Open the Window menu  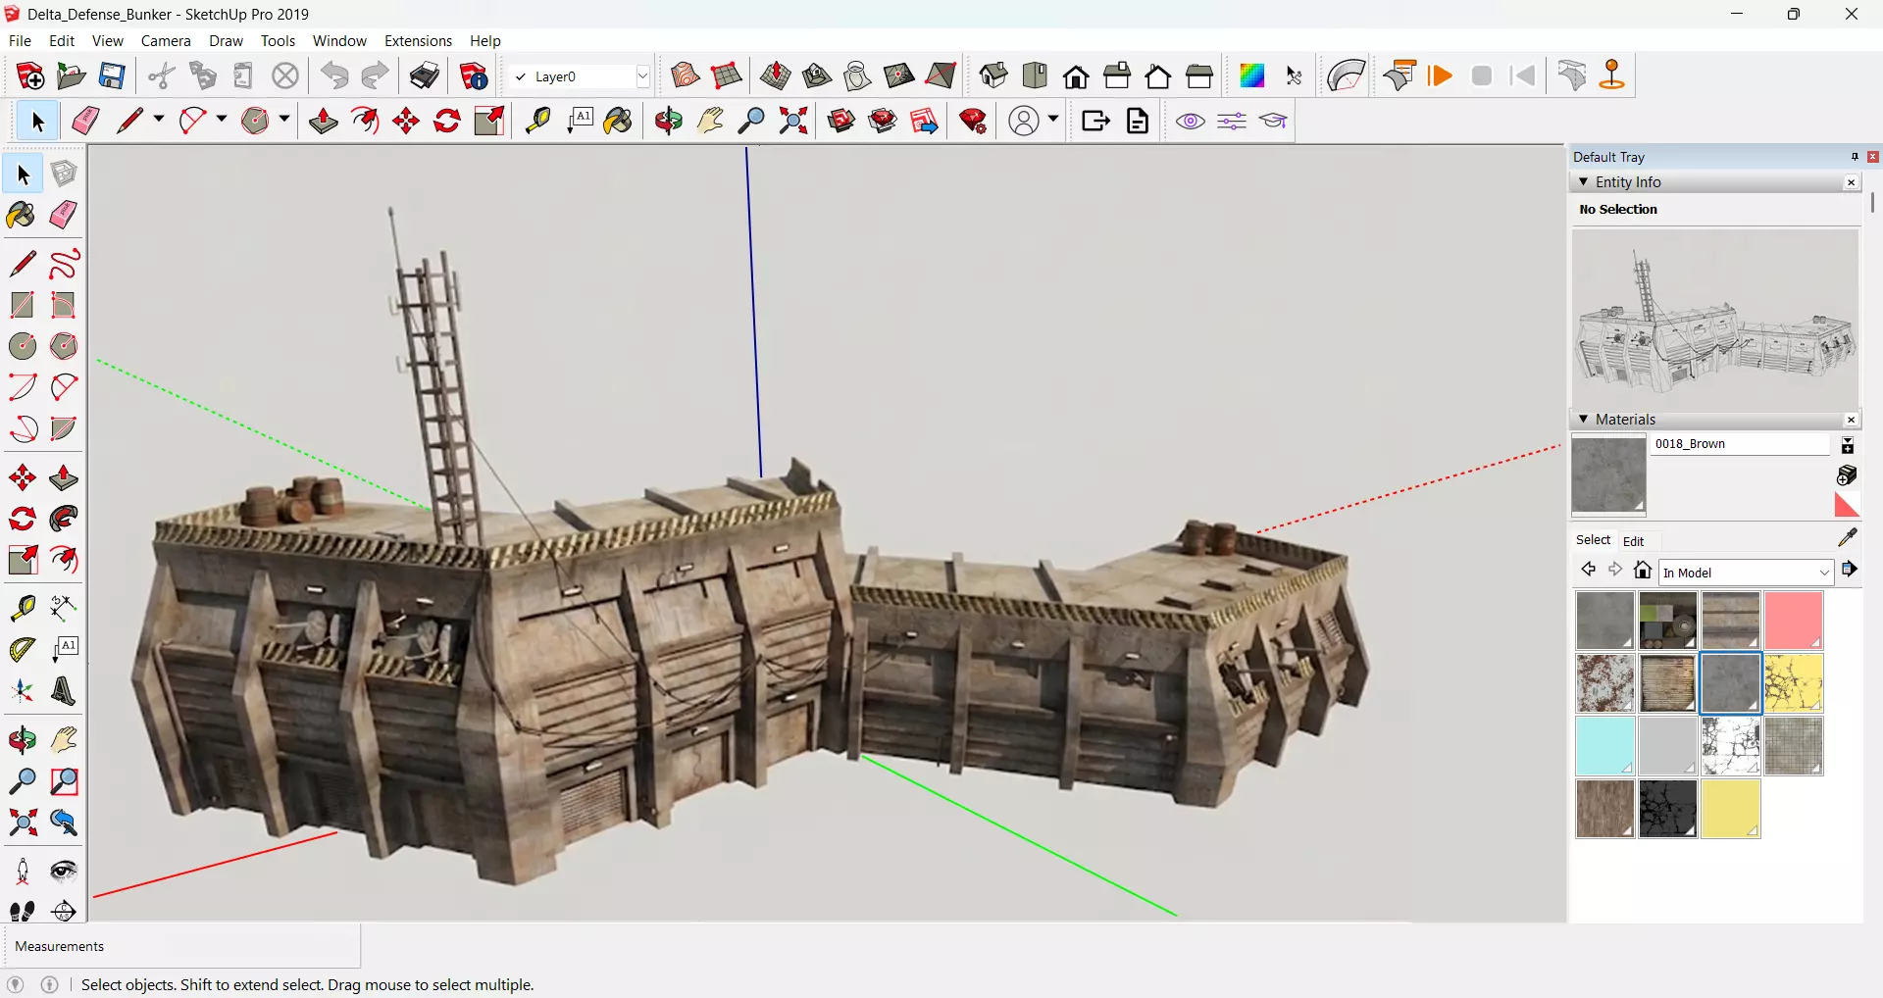pos(339,41)
